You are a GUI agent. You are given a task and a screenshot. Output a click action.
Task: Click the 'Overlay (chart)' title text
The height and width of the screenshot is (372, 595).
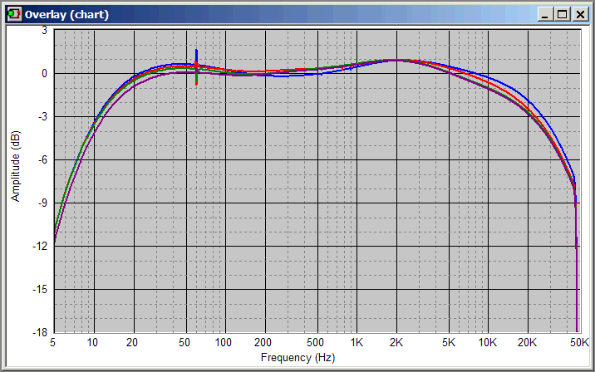click(x=66, y=15)
